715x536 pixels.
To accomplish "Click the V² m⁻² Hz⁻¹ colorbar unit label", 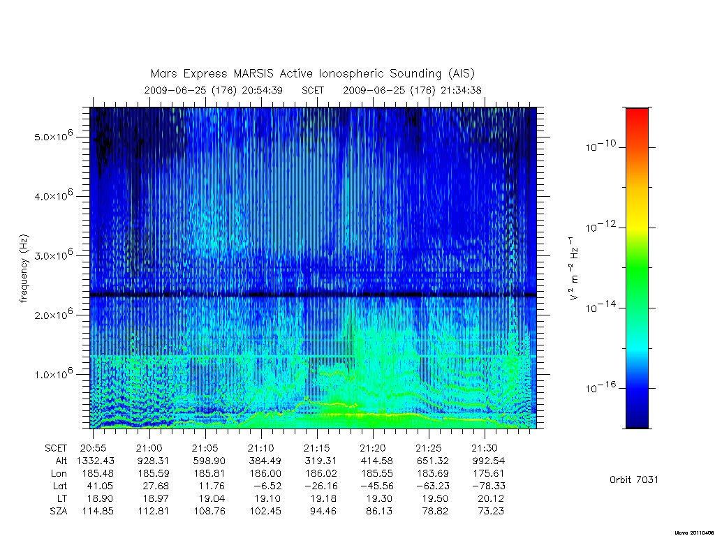I will click(x=574, y=269).
